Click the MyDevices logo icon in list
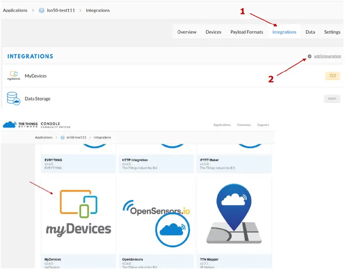The width and height of the screenshot is (349, 270). (x=13, y=75)
